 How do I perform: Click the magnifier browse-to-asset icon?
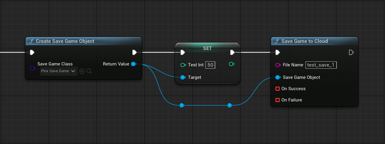coord(89,71)
